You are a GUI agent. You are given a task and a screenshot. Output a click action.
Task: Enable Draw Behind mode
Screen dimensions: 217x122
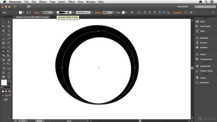6,96
